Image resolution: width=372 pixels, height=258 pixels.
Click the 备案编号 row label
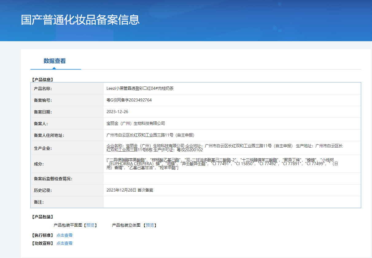43,100
